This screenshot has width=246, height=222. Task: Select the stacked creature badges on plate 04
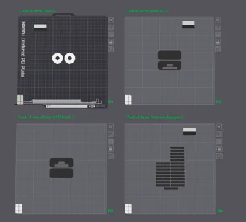coord(170,167)
